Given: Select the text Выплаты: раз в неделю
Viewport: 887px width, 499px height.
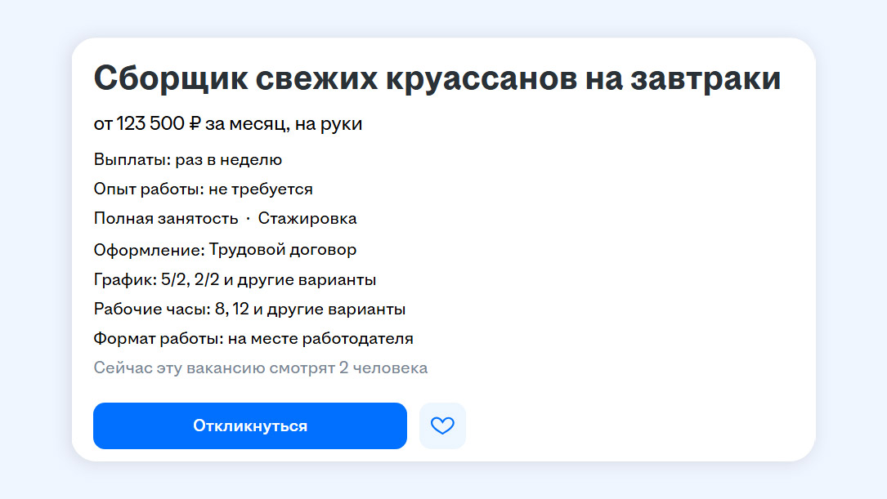Looking at the screenshot, I should (x=188, y=160).
